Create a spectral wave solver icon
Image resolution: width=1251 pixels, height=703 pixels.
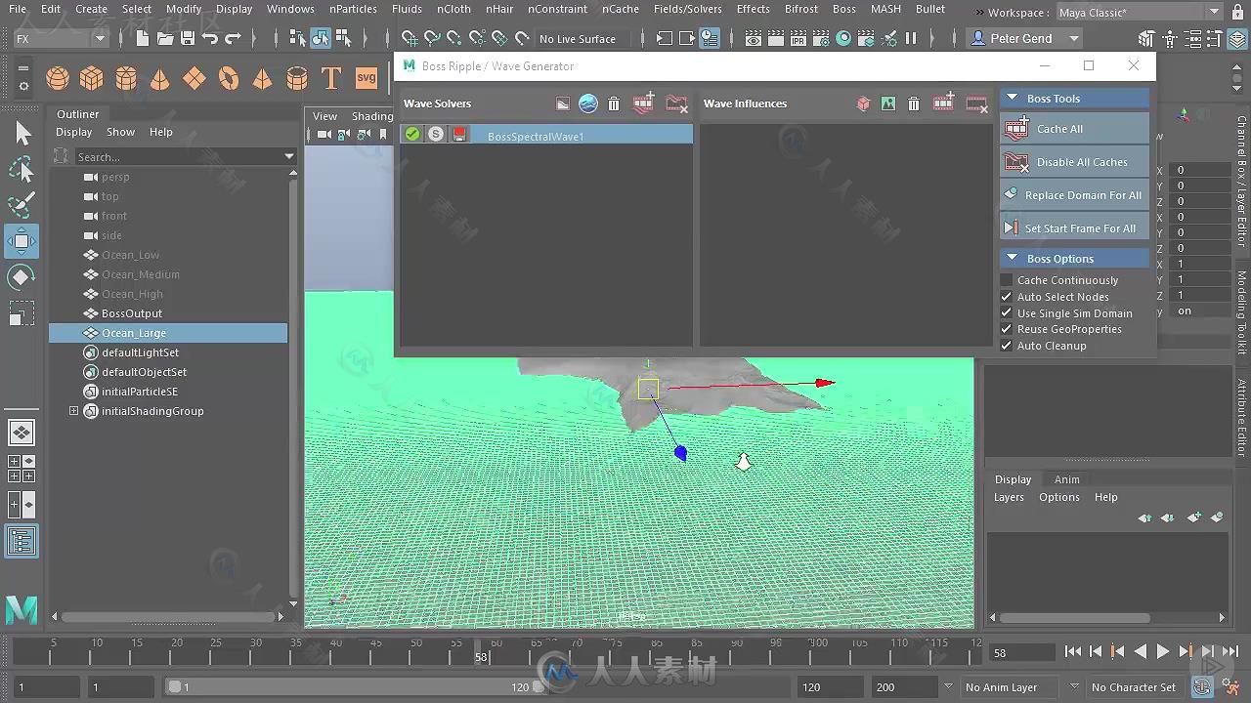[x=588, y=103]
